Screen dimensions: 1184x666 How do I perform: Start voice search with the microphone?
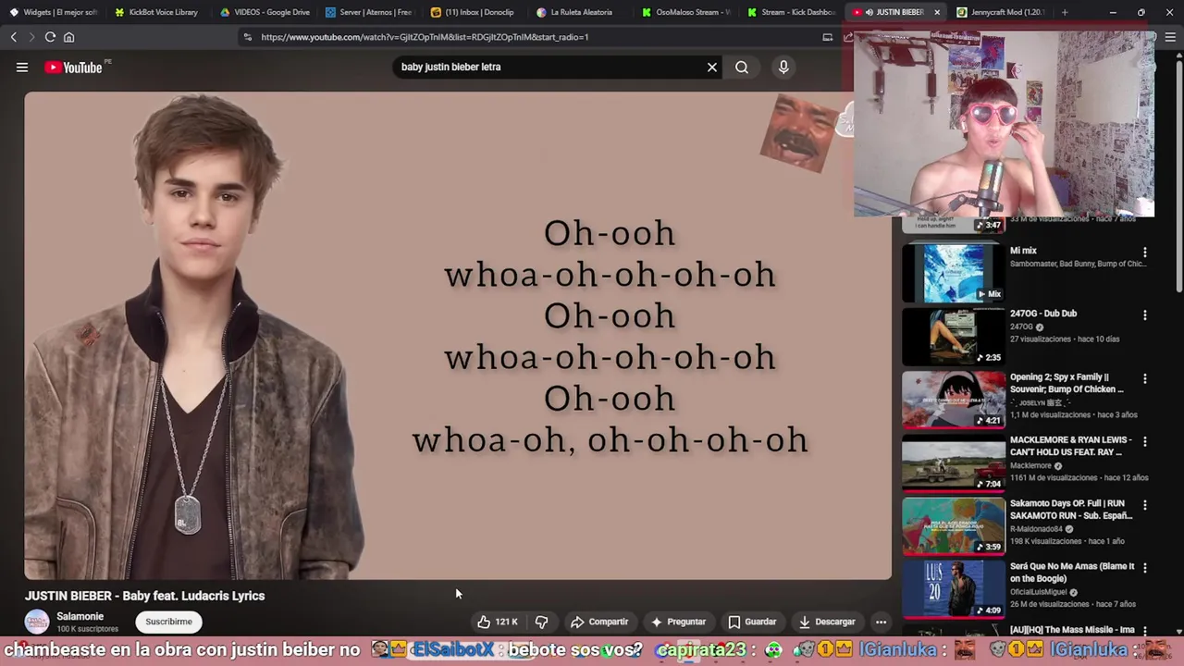click(x=783, y=67)
